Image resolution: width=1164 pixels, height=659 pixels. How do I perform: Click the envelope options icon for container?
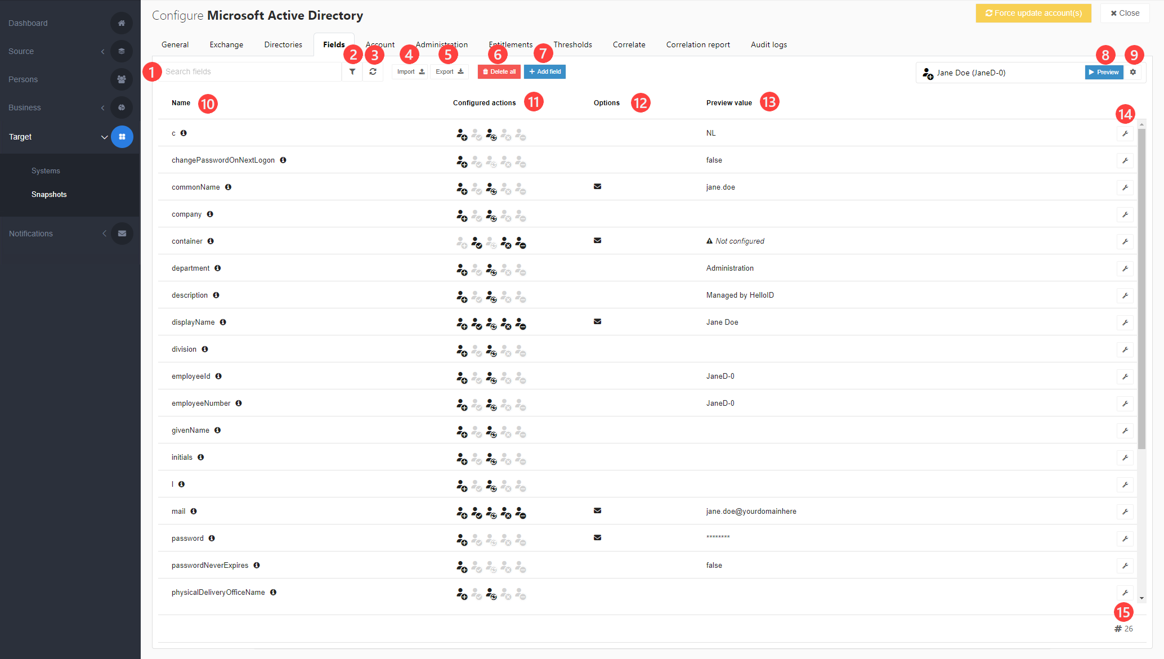click(x=598, y=241)
